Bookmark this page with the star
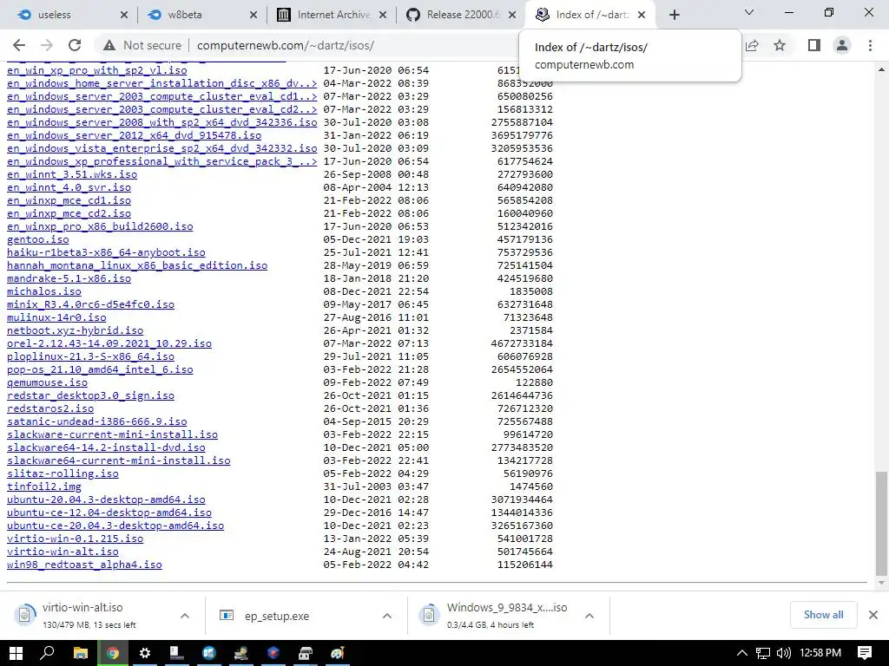 [x=780, y=45]
